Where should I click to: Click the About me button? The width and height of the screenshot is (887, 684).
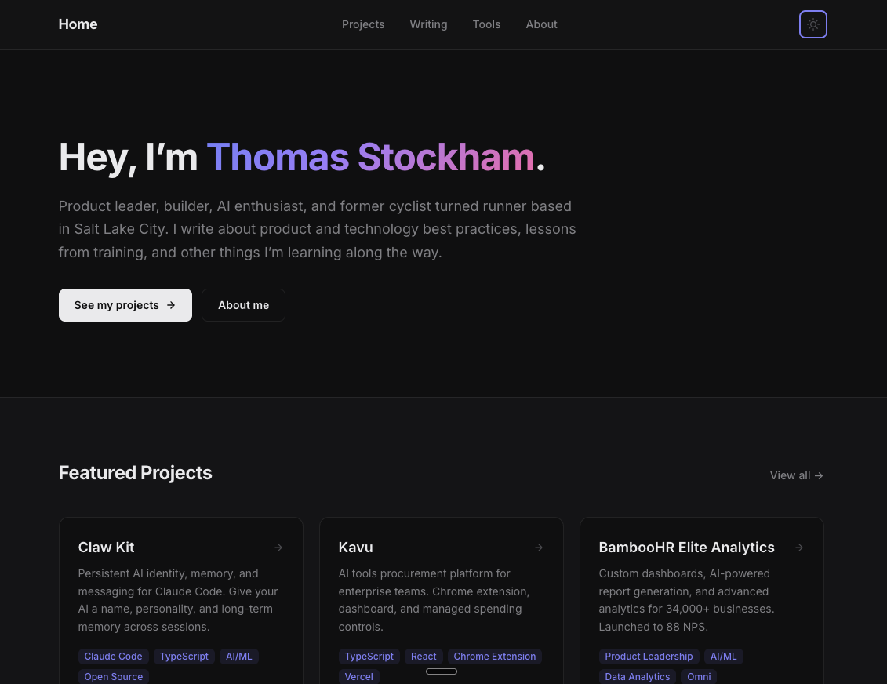pyautogui.click(x=243, y=305)
